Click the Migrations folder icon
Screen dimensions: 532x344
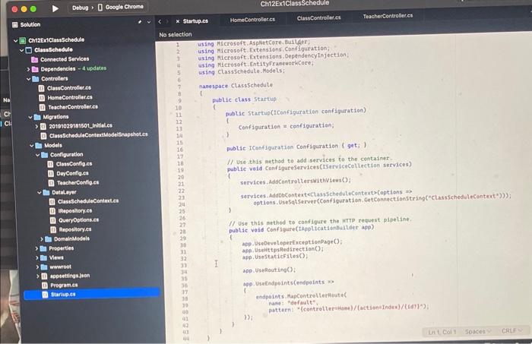click(x=37, y=117)
